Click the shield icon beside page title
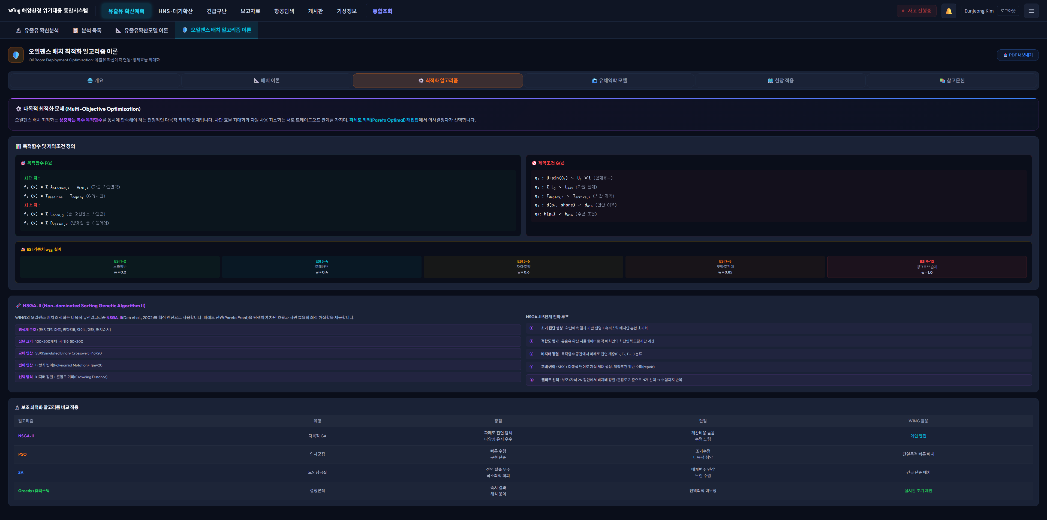 click(x=16, y=55)
